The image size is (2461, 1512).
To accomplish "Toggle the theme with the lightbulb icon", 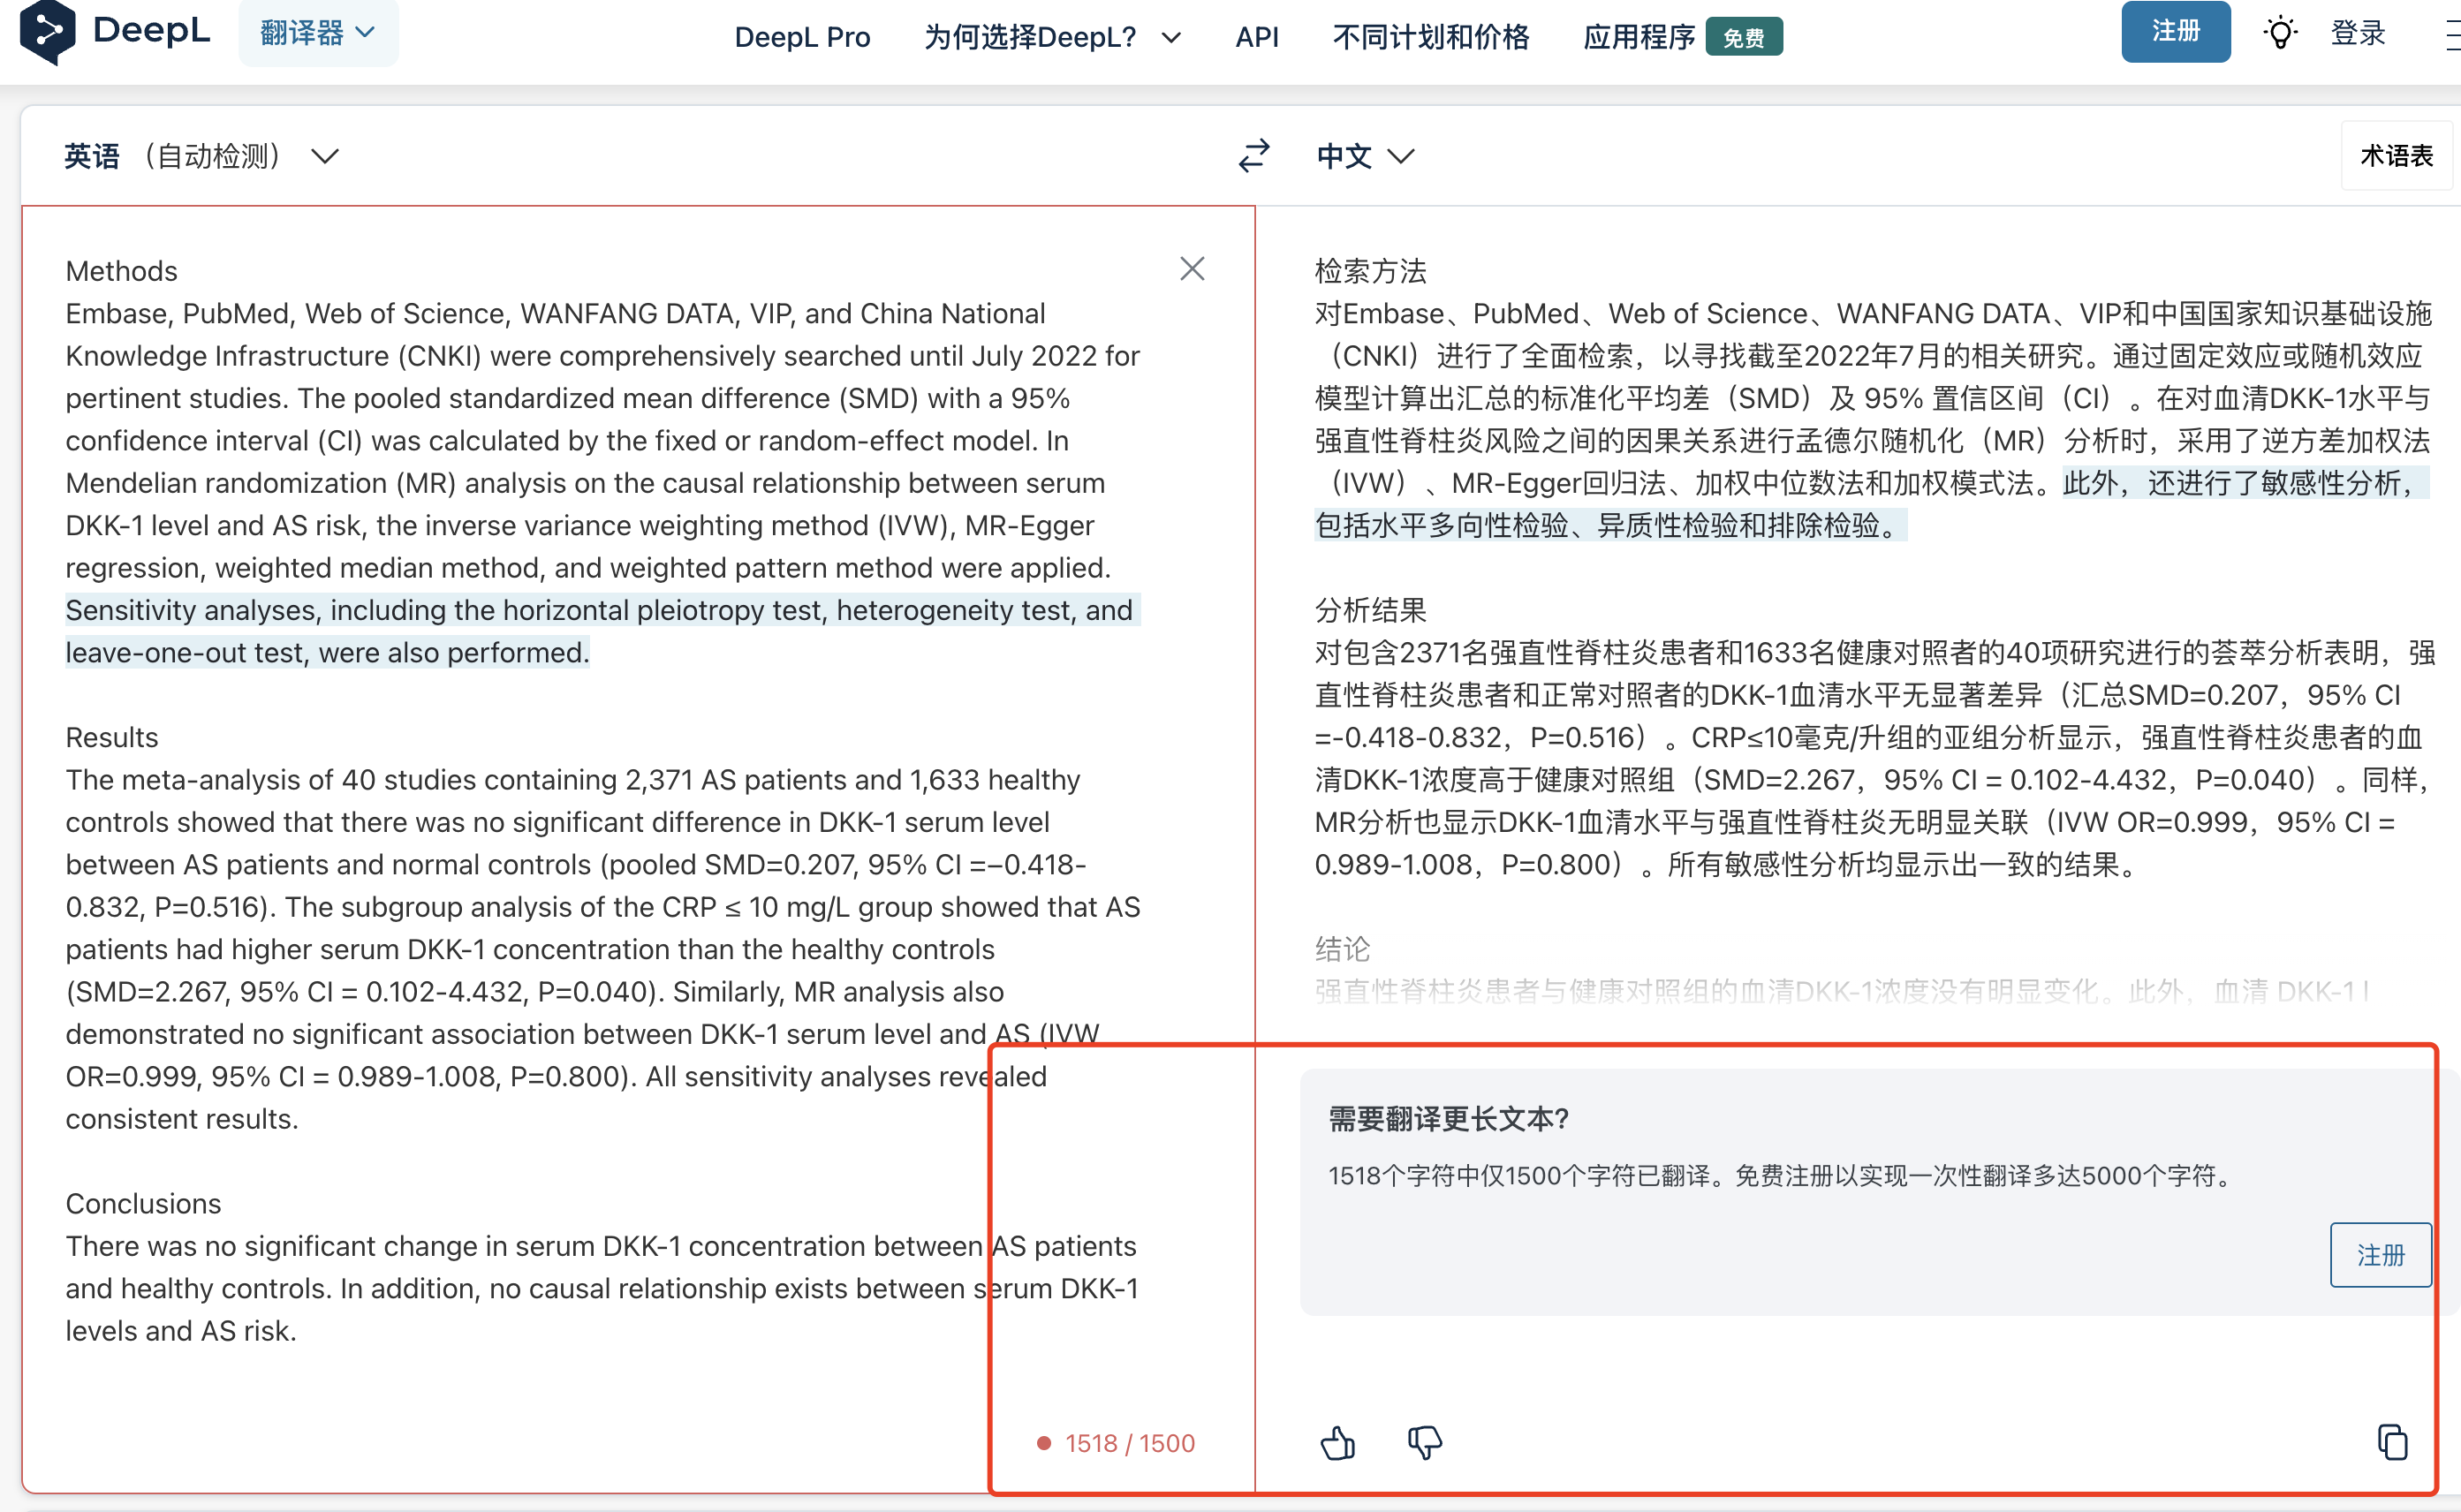I will click(x=2280, y=33).
